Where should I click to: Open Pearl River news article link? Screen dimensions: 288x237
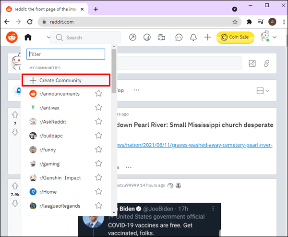tap(195, 145)
